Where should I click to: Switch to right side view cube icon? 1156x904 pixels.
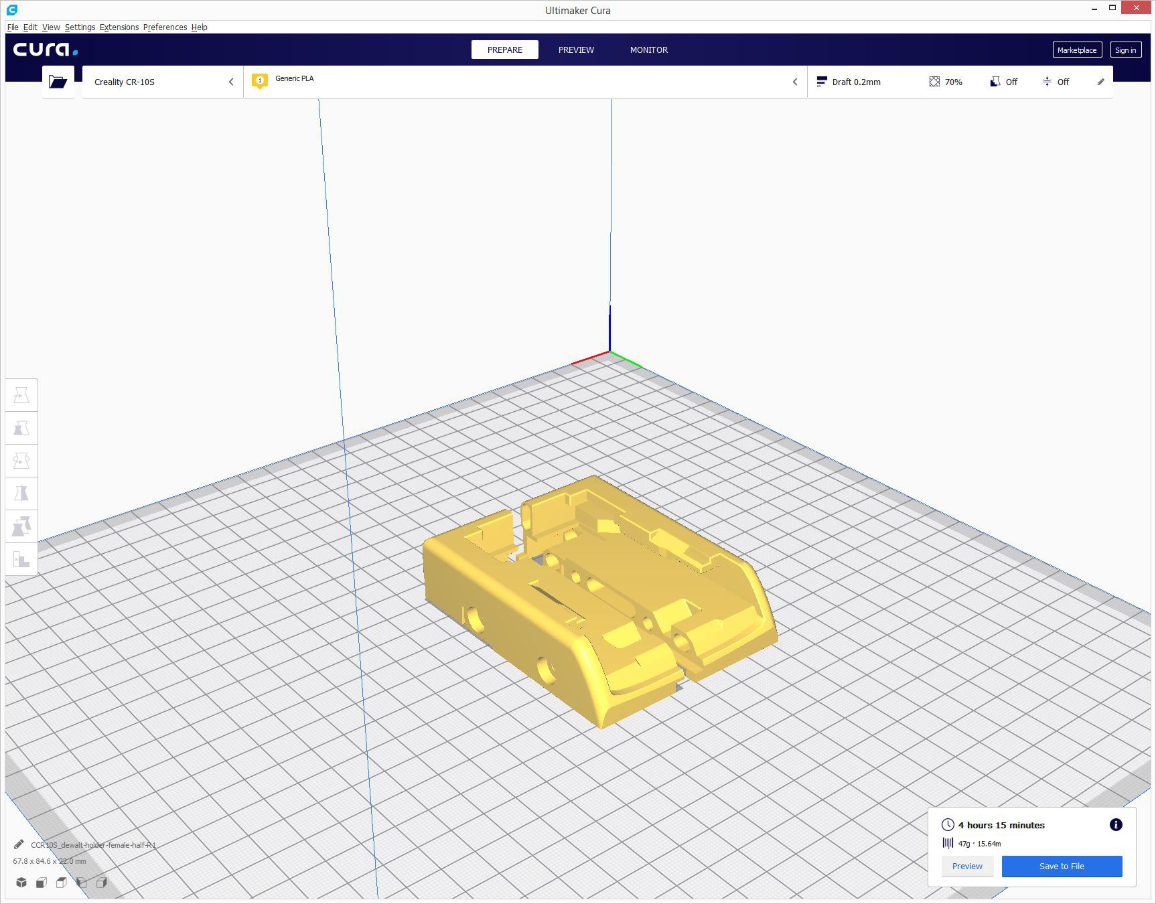pos(102,883)
